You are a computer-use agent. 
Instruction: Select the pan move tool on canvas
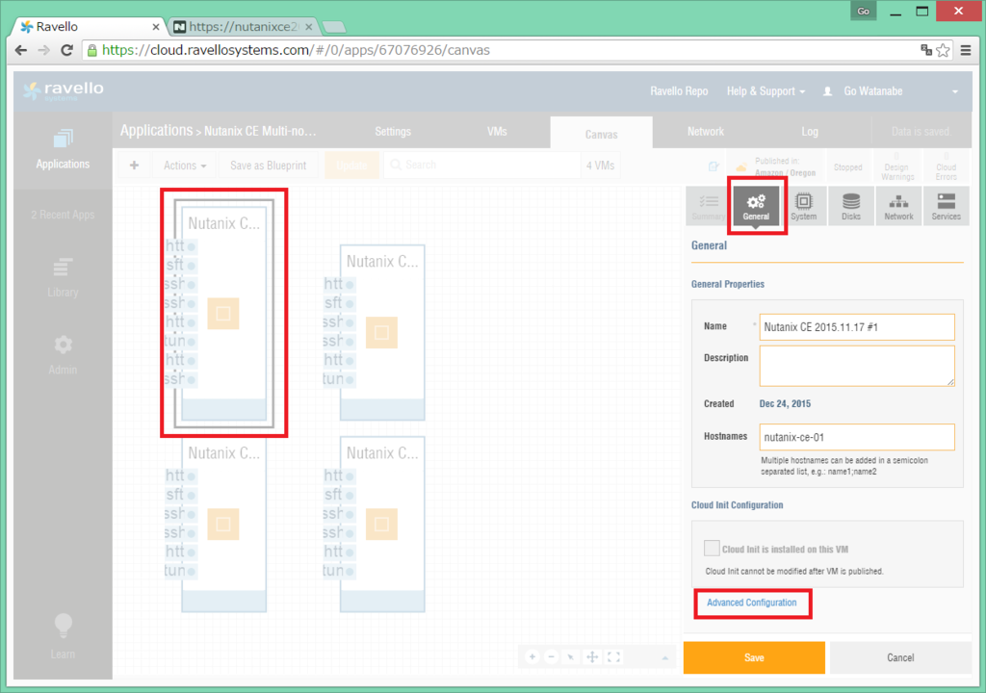tap(592, 657)
